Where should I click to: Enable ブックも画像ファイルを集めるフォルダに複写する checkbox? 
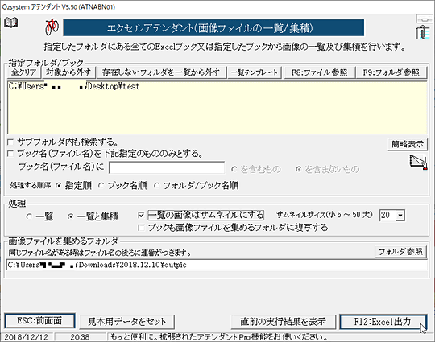(141, 228)
